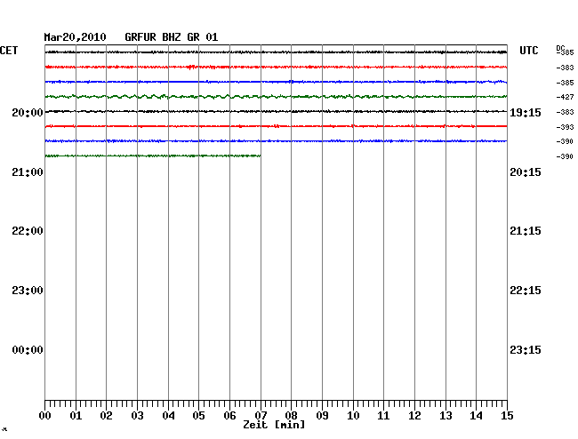
Task: Click minute tick label "04"
Action: [x=168, y=416]
